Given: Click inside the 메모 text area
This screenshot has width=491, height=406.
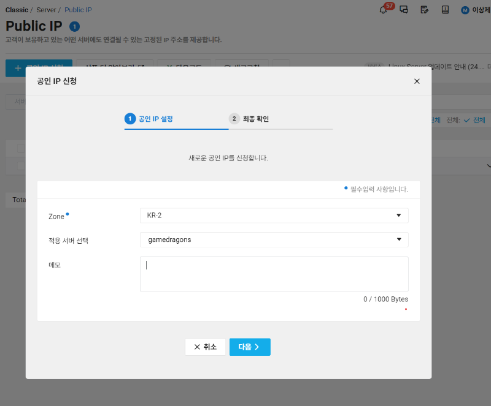Looking at the screenshot, I should (x=274, y=273).
